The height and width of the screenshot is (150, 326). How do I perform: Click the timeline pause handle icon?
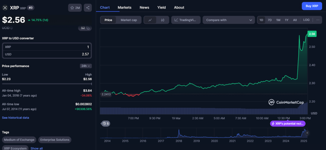point(307,133)
